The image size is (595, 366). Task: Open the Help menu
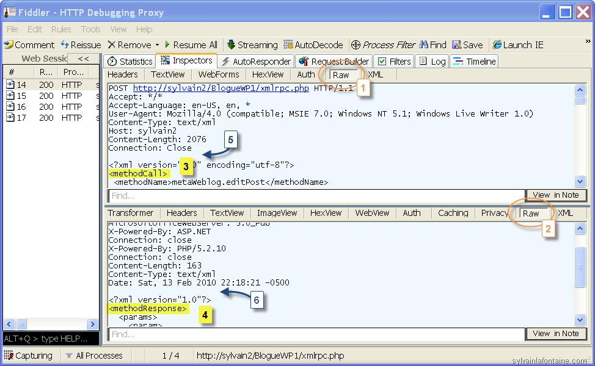[144, 29]
